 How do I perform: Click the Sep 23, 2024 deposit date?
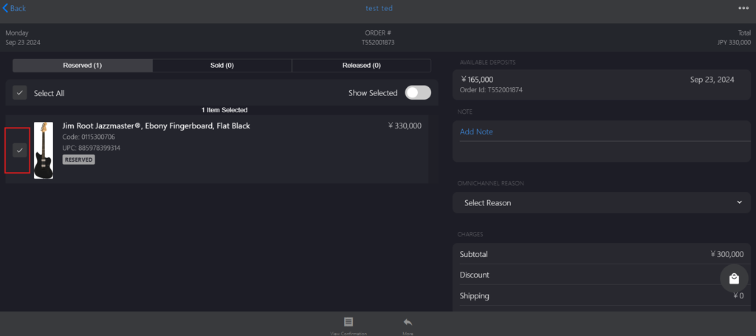coord(712,80)
